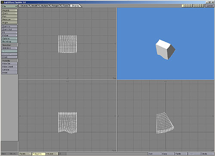Click the Fit button
This screenshot has width=215, height=156.
(x=9, y=33)
